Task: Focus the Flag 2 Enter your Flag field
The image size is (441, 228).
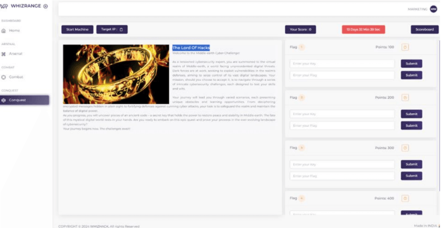Action: coord(342,126)
